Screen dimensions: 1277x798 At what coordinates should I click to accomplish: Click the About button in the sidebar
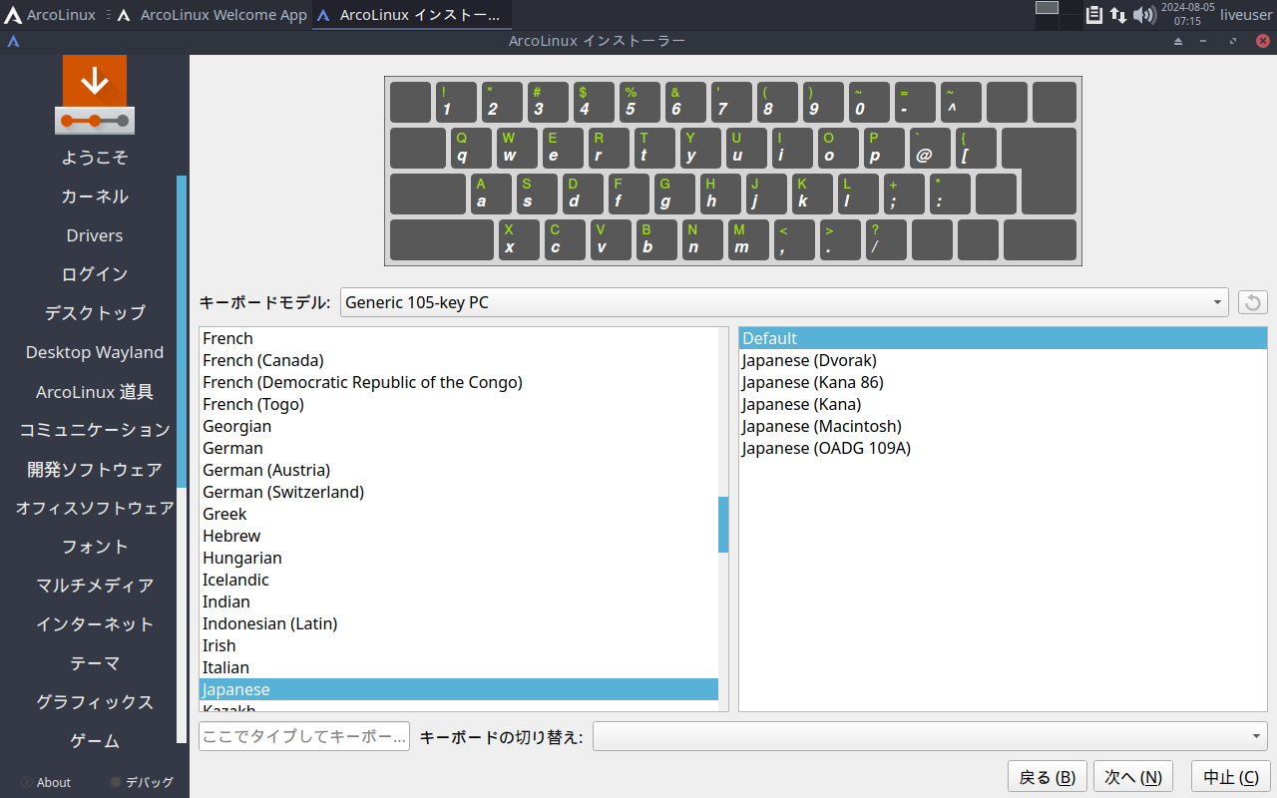[x=46, y=783]
